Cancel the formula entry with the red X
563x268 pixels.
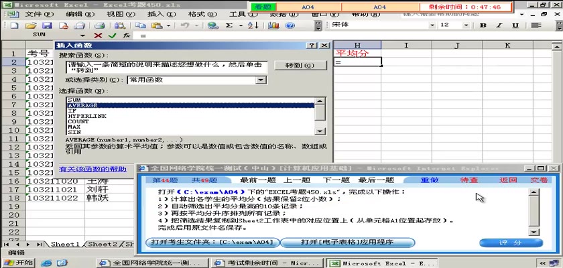tap(98, 36)
